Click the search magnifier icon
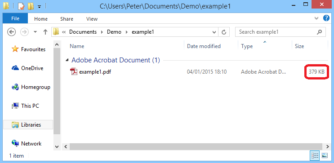The height and width of the screenshot is (163, 334). (319, 32)
